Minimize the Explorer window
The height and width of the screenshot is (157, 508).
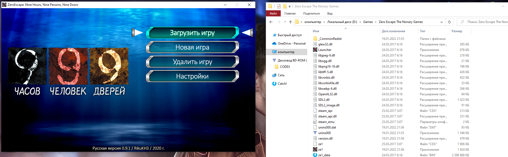(503, 6)
